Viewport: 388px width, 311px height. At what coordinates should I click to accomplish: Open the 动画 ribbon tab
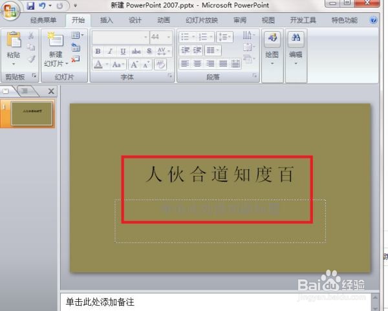tap(164, 20)
